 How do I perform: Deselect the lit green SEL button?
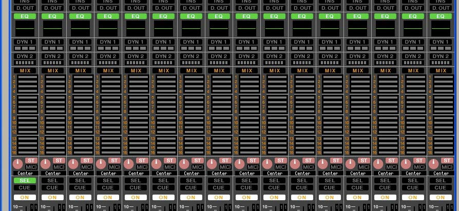pyautogui.click(x=25, y=181)
